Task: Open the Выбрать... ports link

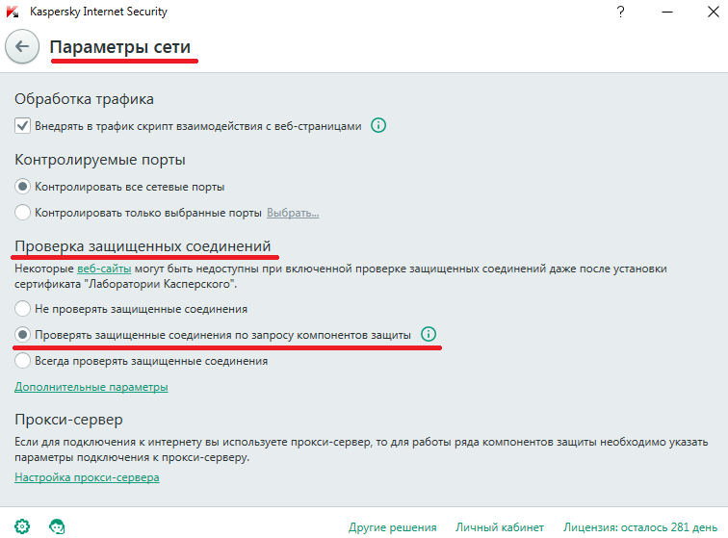Action: pos(293,213)
